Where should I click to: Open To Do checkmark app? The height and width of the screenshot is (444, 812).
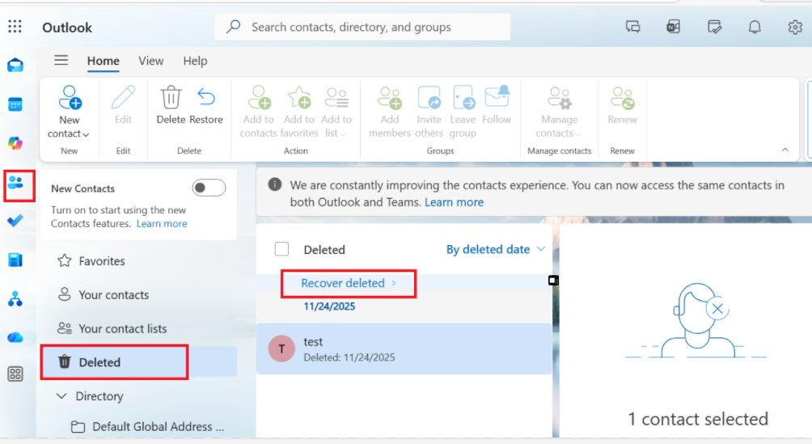pos(15,221)
